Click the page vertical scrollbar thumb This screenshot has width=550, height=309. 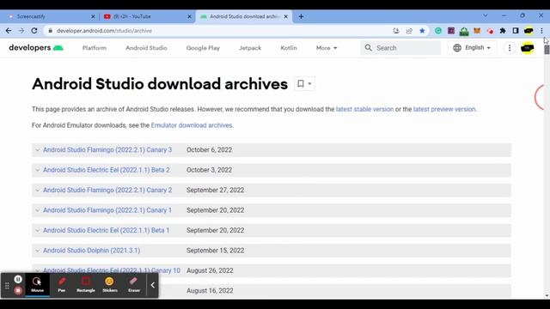point(547,50)
